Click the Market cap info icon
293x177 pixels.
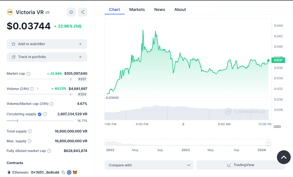(28, 74)
